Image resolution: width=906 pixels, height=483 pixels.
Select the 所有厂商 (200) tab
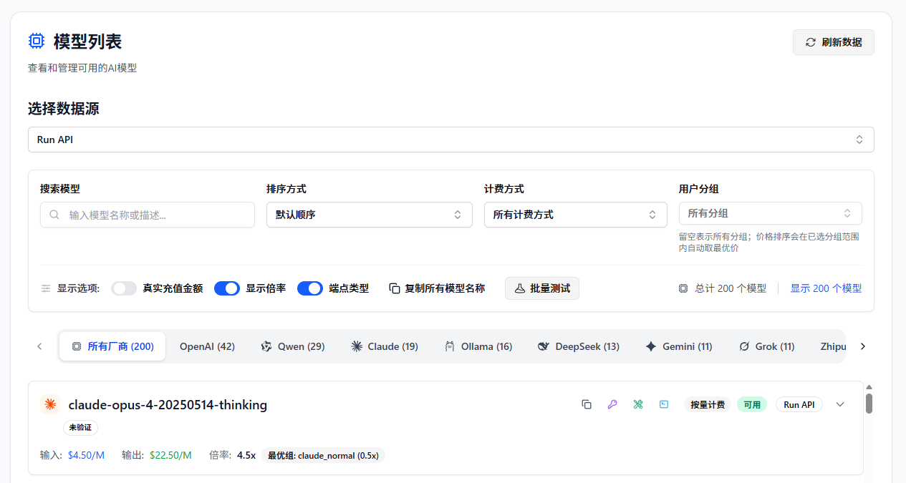pos(112,346)
